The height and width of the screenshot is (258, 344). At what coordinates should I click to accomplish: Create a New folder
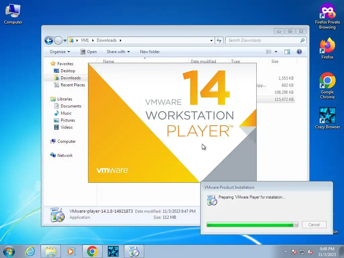pos(150,52)
